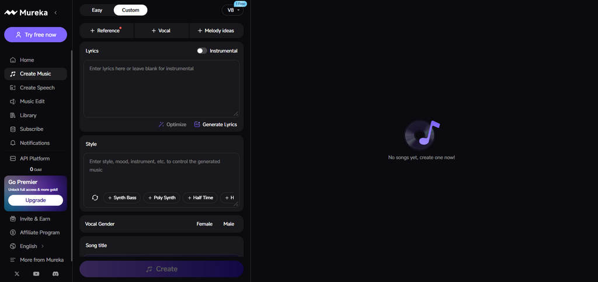Open the V8 model version dropdown

point(232,11)
